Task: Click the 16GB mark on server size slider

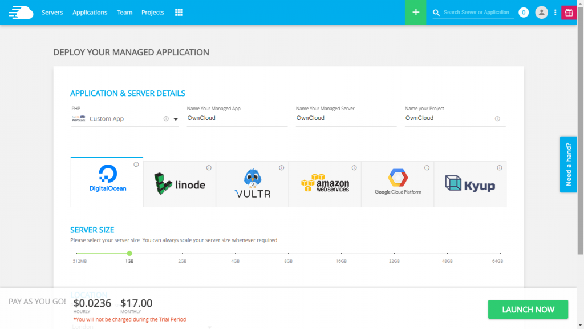Action: pyautogui.click(x=341, y=253)
